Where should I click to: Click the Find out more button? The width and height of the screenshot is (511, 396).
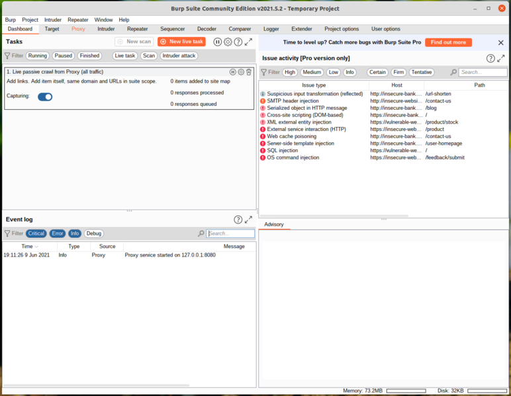coord(448,42)
